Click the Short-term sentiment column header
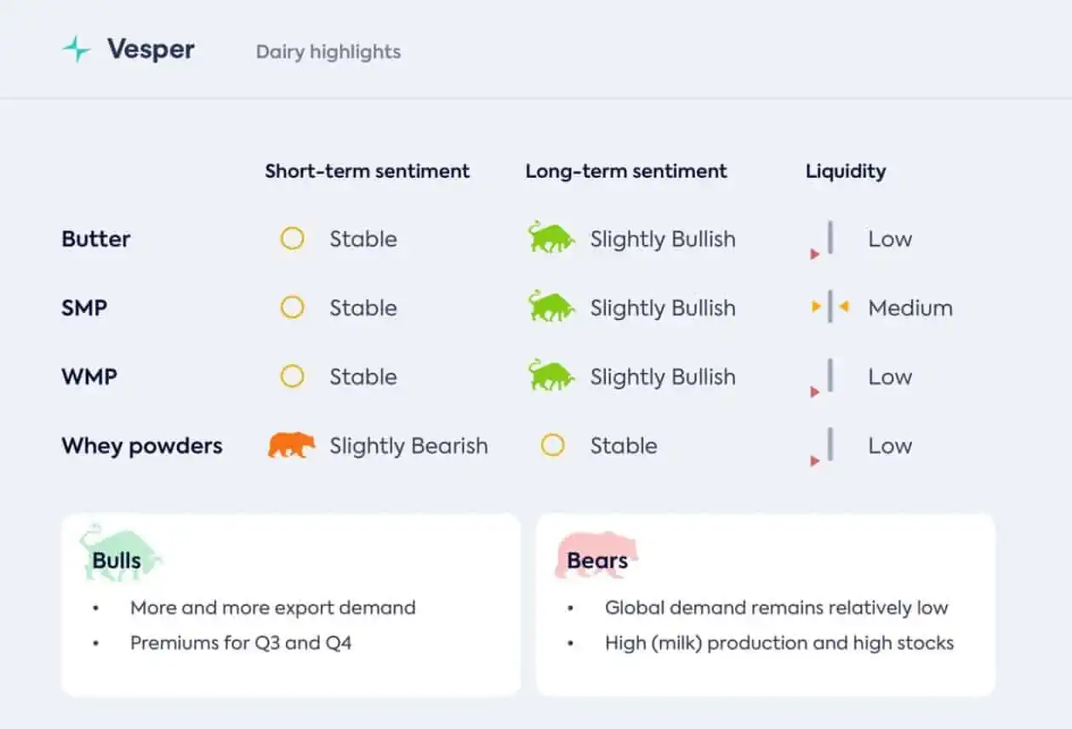The width and height of the screenshot is (1072, 729). pyautogui.click(x=368, y=171)
